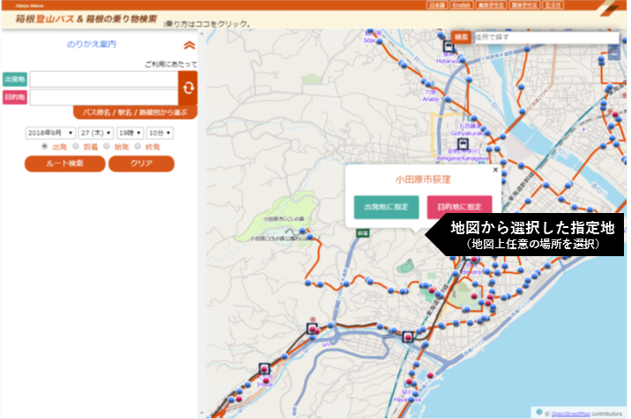Close the 小田原市荻窪 map popup
Screen dimensions: 631x419
click(494, 168)
